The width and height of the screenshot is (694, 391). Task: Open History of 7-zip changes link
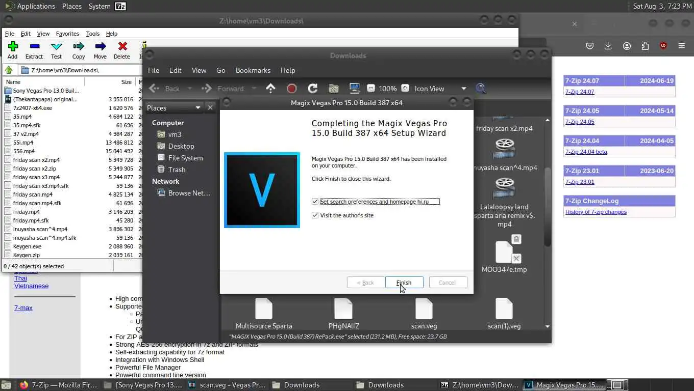pyautogui.click(x=596, y=212)
